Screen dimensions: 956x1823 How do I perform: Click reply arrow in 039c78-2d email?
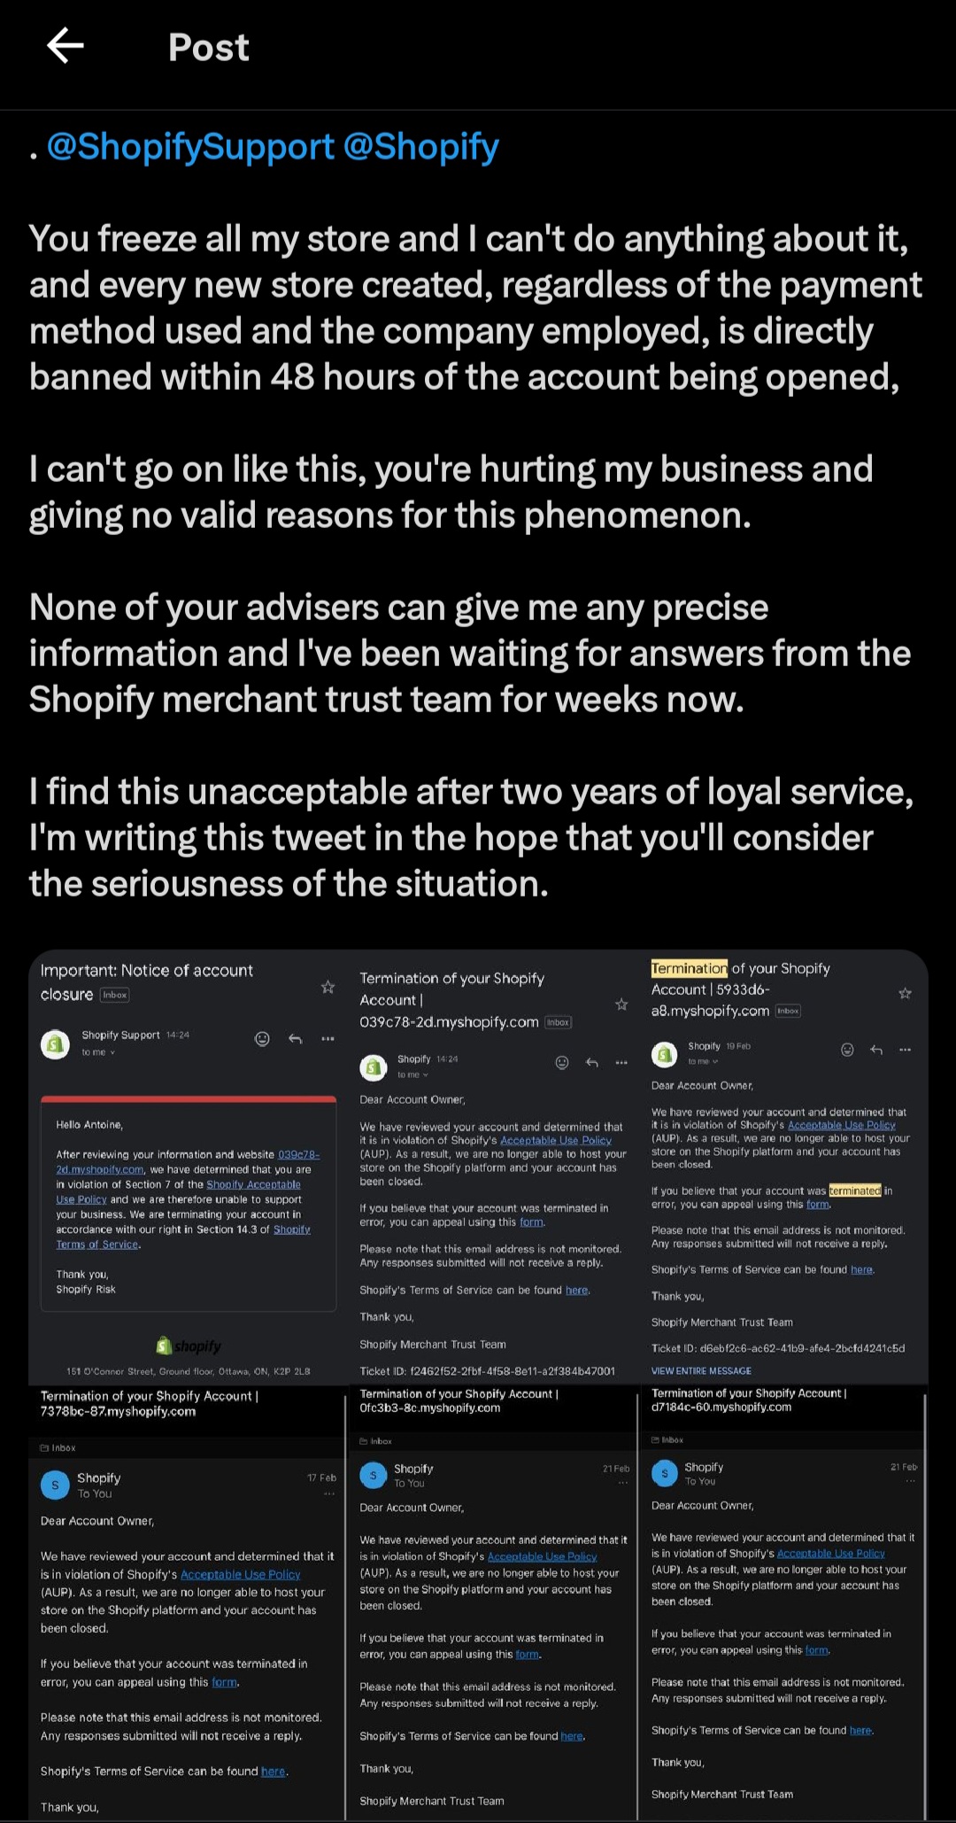(x=592, y=1062)
